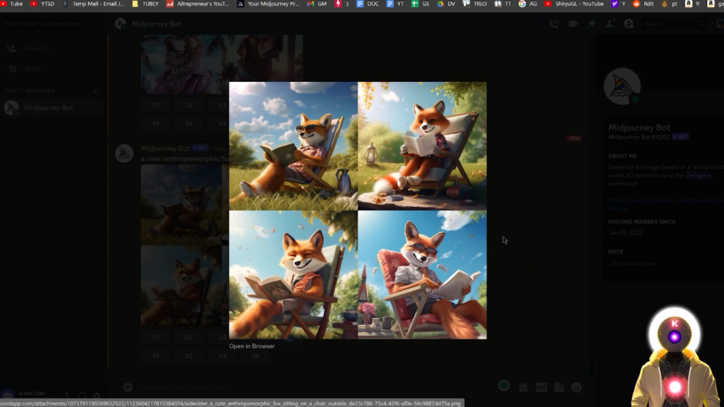Open the GS Google Sheets bookmark
Screen dimensions: 724x407
(421, 4)
